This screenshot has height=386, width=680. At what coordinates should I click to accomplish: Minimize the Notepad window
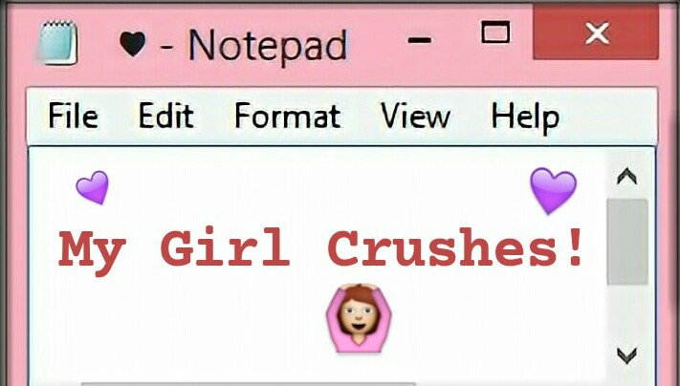click(420, 41)
